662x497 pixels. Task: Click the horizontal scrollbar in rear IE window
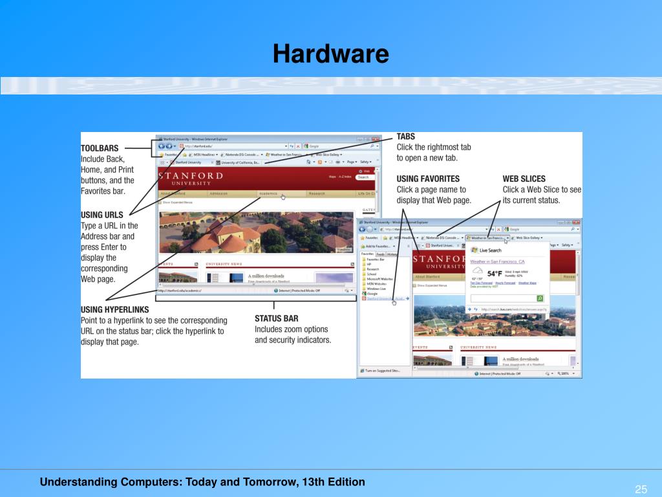tap(253, 285)
